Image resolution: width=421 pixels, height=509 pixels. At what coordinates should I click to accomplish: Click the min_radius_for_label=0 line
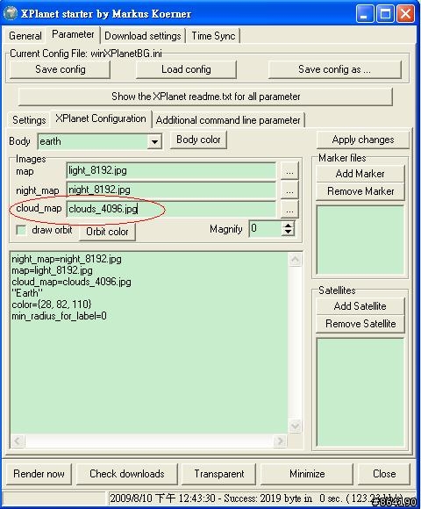[x=59, y=316]
